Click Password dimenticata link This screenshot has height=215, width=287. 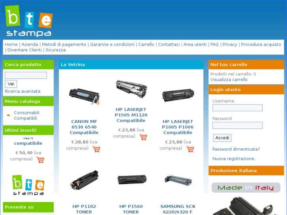tap(236, 149)
